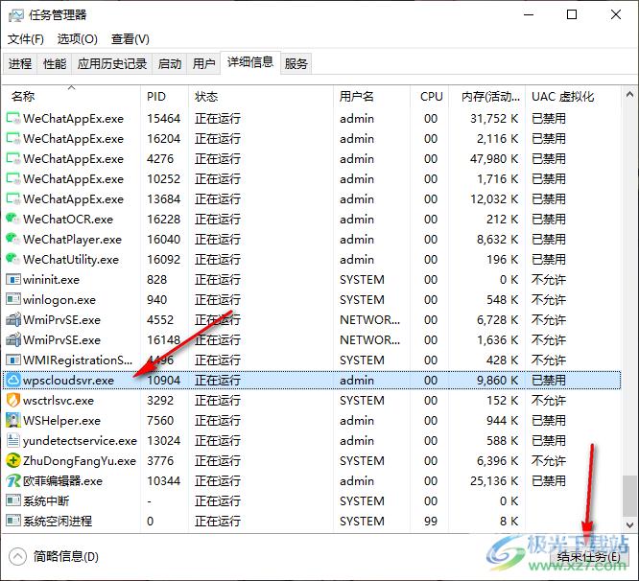The height and width of the screenshot is (581, 639).
Task: Click the WeChatAppEx.exe icon with PID 4276
Action: (13, 159)
